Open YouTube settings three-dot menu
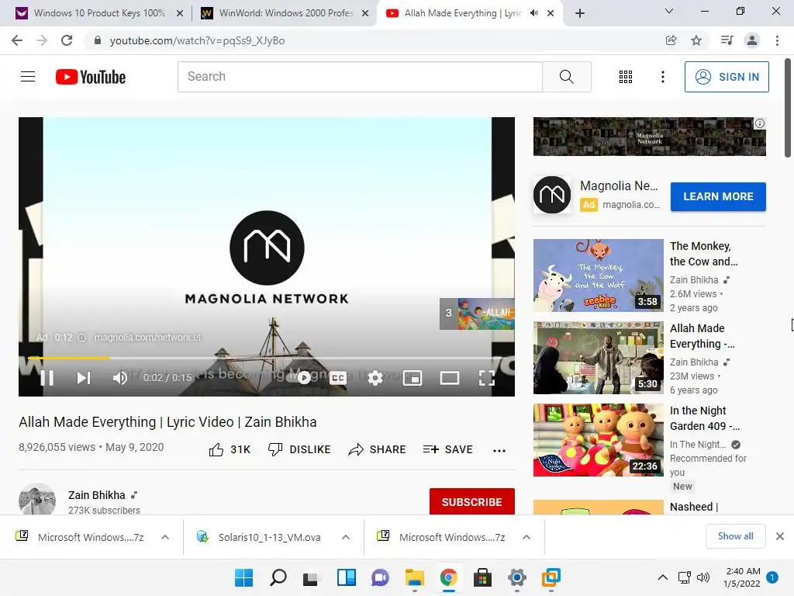Viewport: 794px width, 596px height. coord(662,77)
